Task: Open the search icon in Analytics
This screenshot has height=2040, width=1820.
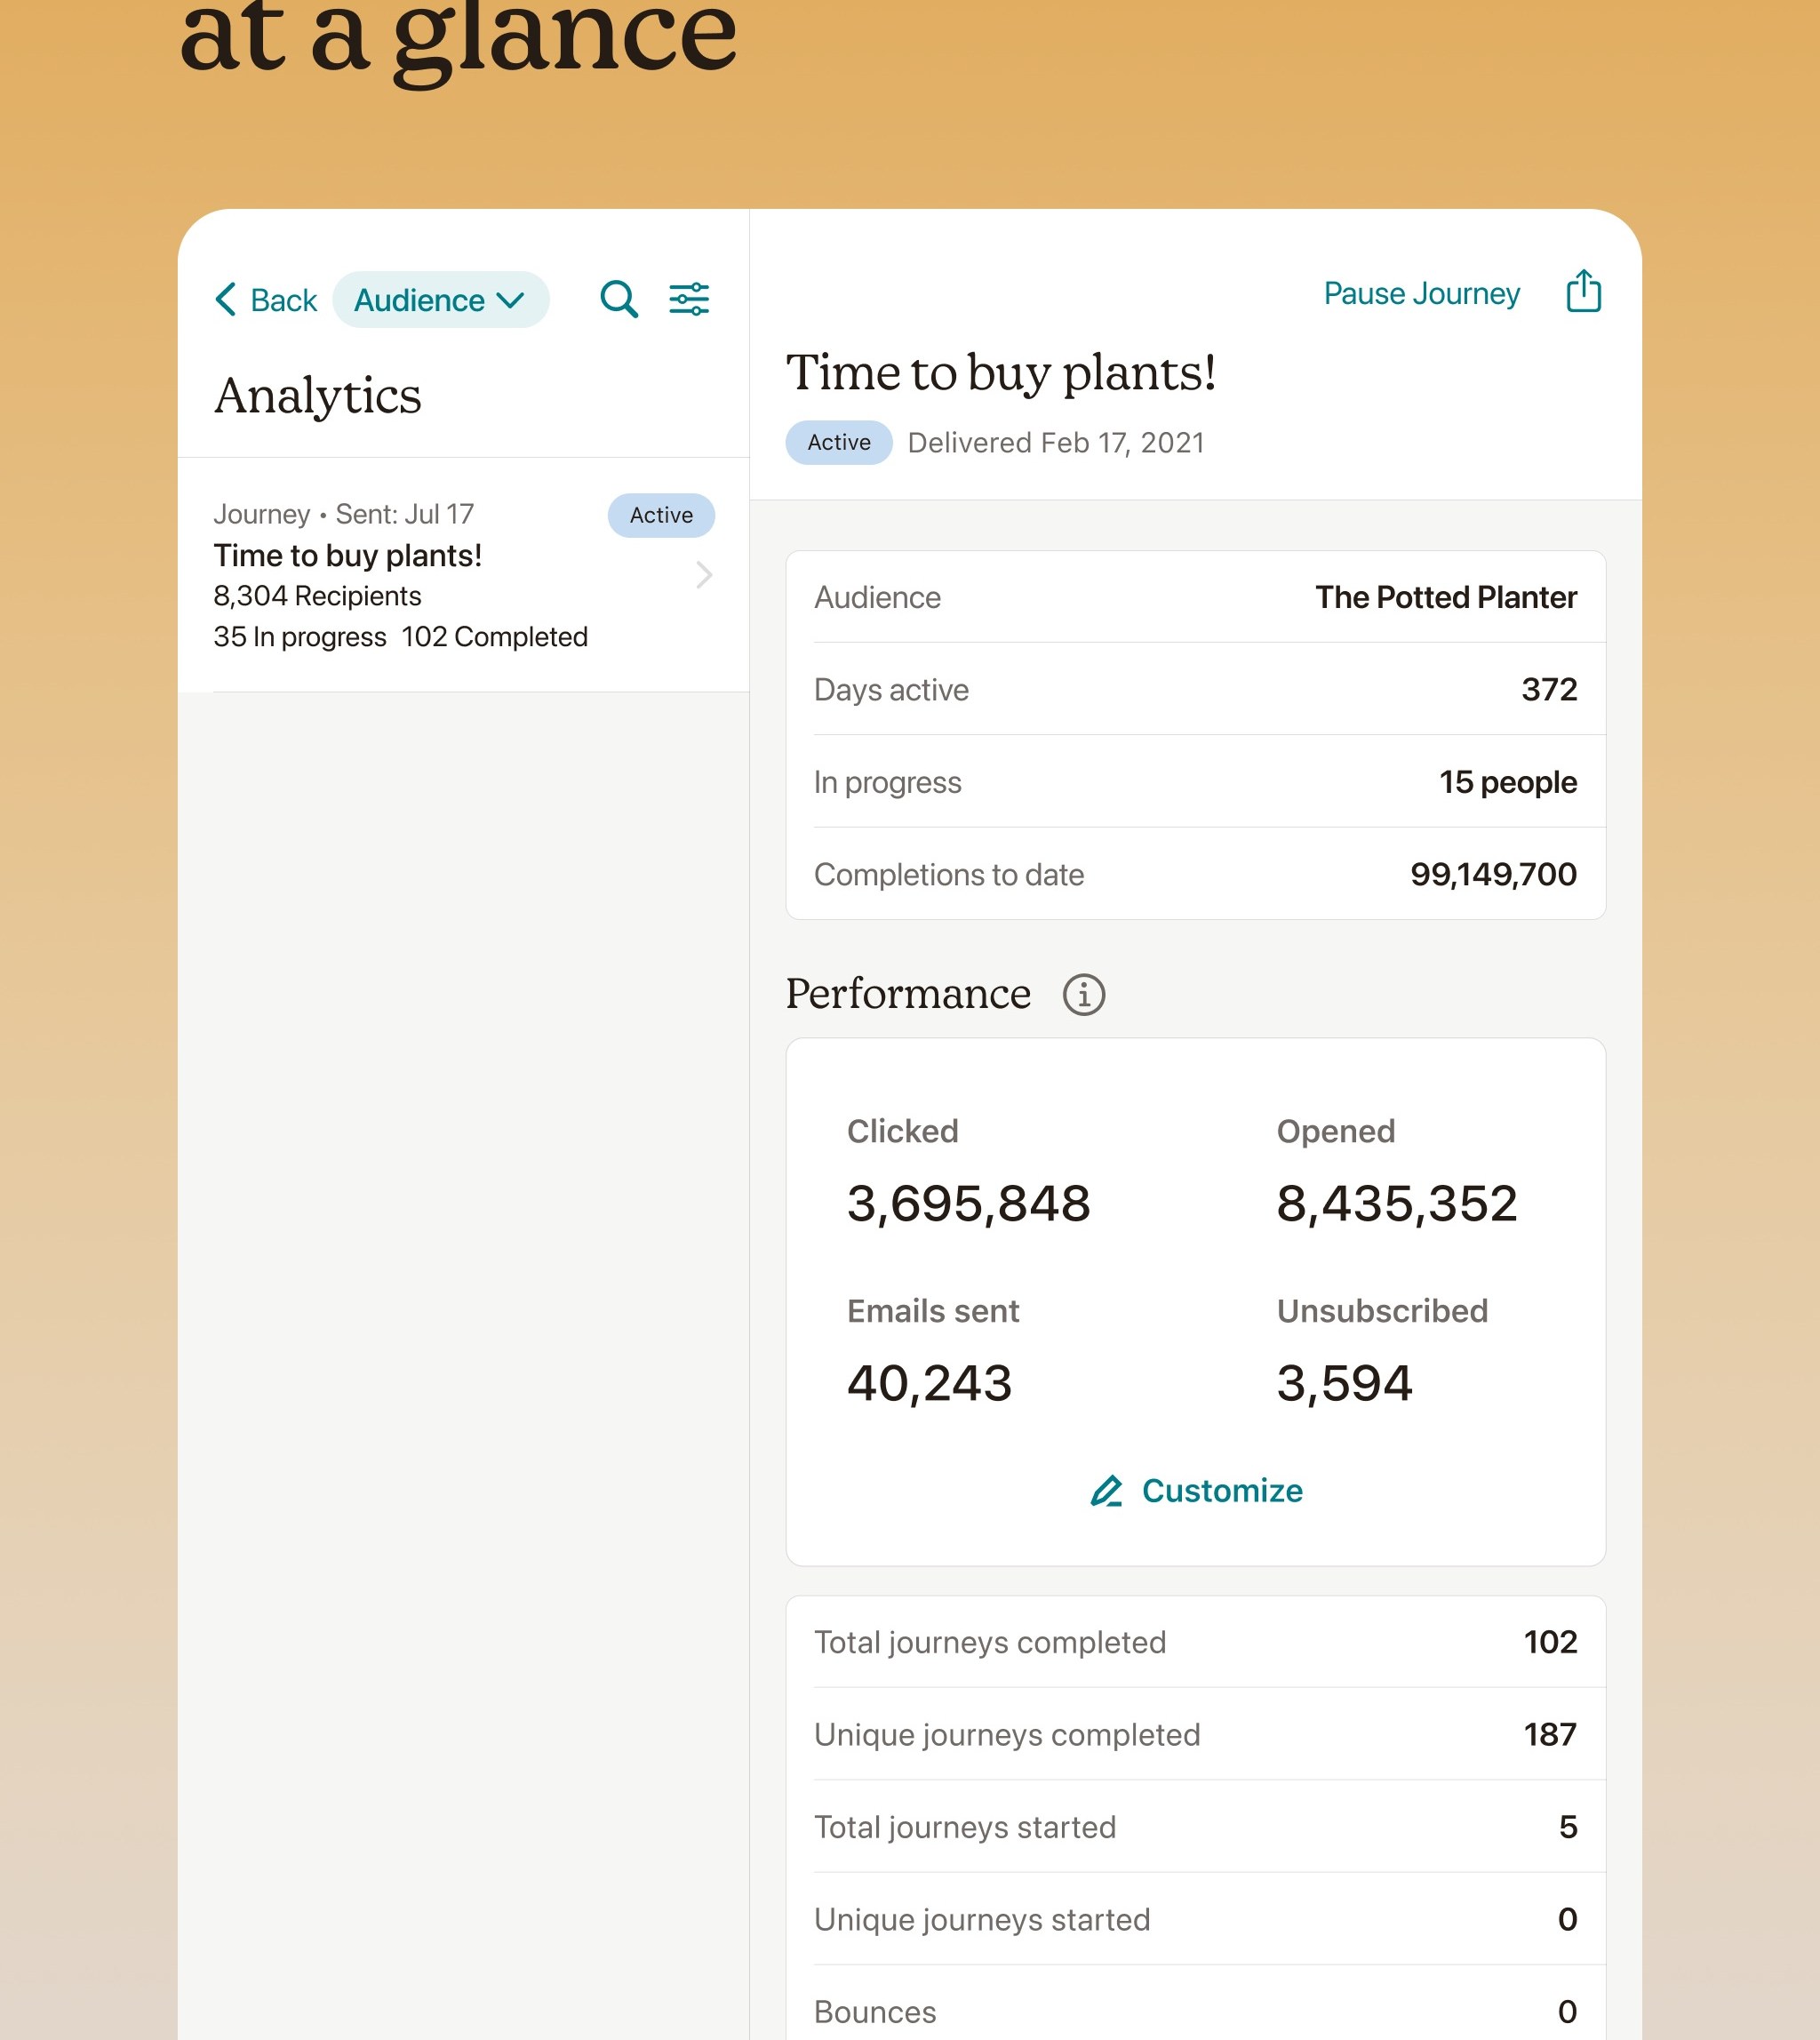Action: pos(619,299)
